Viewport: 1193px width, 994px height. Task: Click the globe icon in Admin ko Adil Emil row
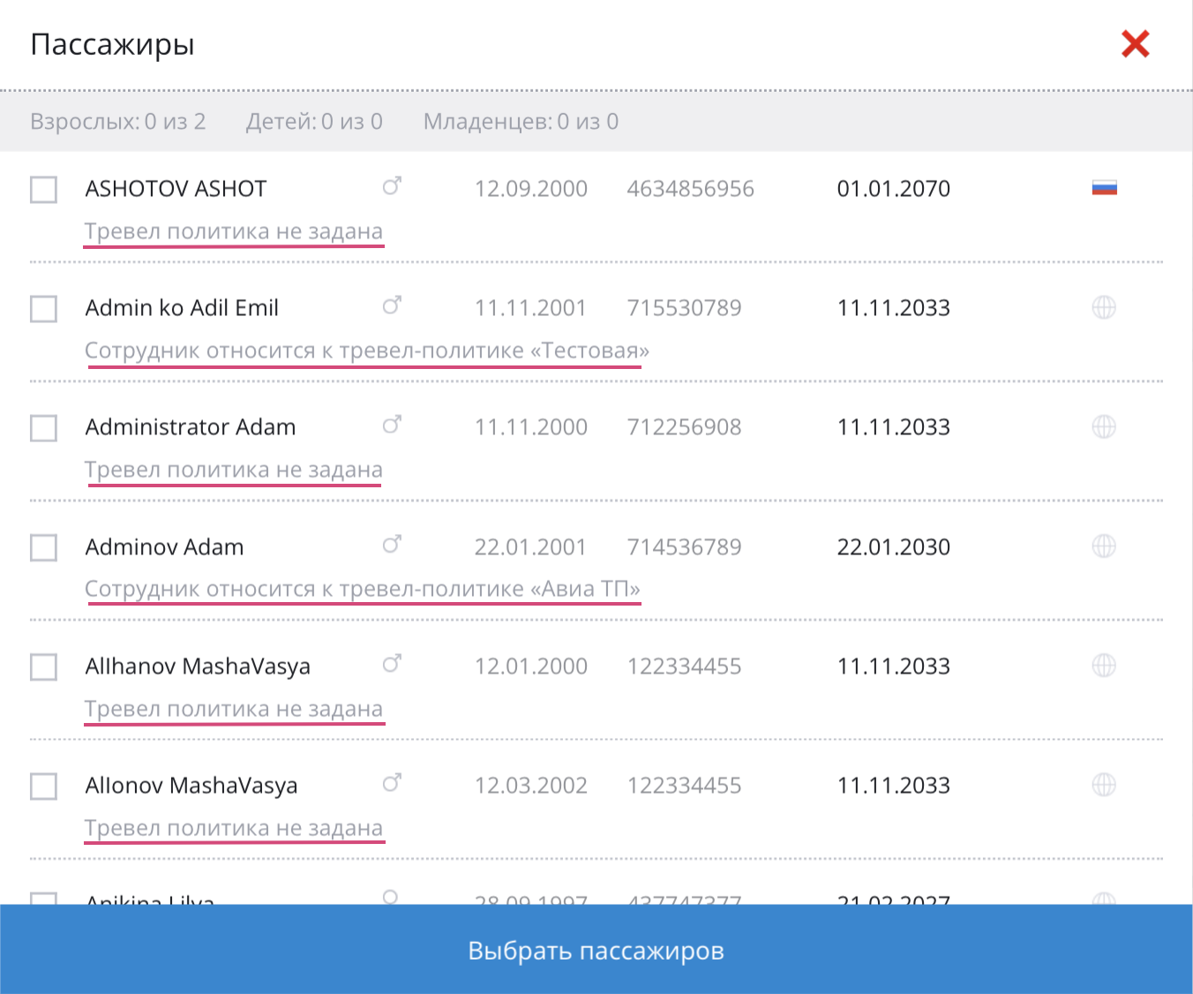1104,307
